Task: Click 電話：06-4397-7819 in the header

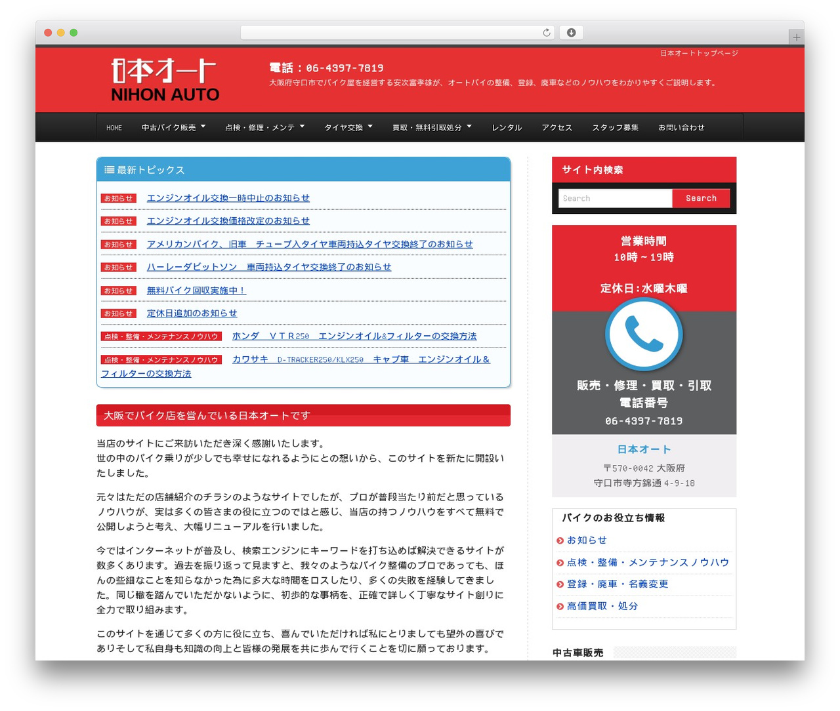Action: pyautogui.click(x=326, y=68)
